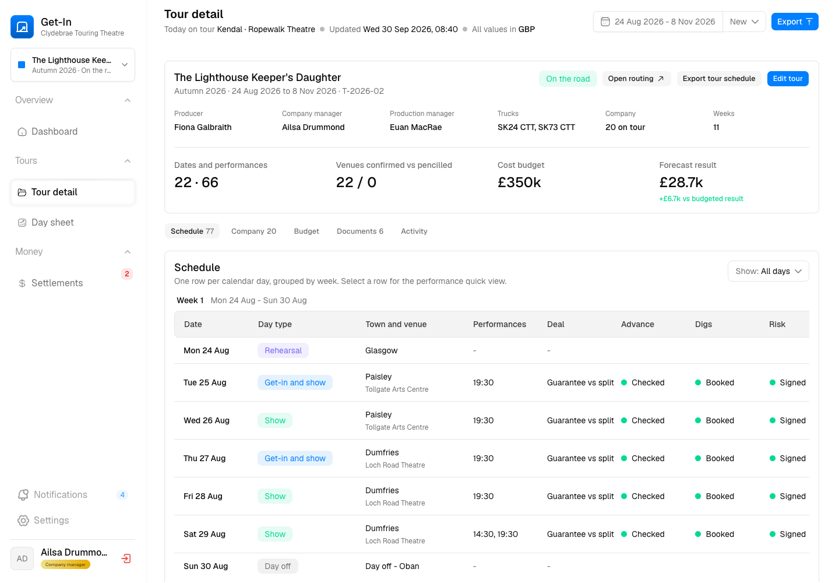
Task: Click the Rehearsal day type tag
Action: (x=283, y=350)
